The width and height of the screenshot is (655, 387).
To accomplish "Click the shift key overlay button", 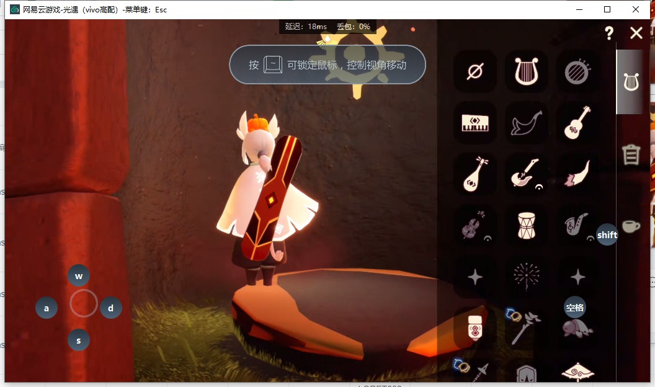I will coord(607,234).
